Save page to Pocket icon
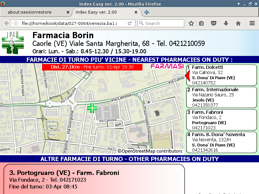 pyautogui.click(x=214, y=23)
